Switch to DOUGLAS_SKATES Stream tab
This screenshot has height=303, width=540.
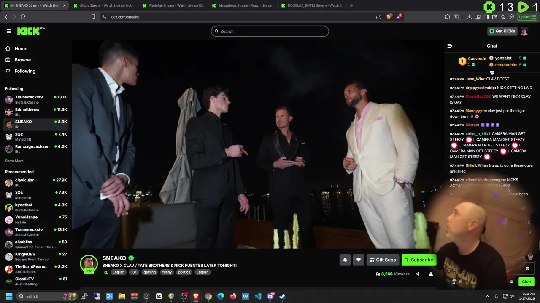pos(311,5)
